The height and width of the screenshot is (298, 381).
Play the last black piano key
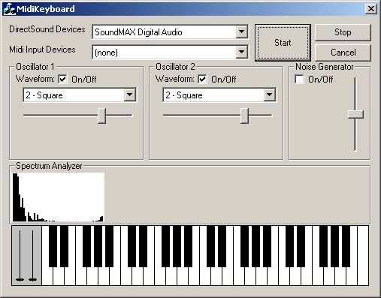(346, 246)
